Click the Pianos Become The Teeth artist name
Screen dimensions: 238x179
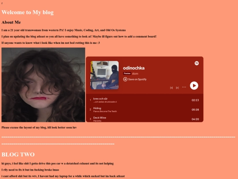coord(105,111)
